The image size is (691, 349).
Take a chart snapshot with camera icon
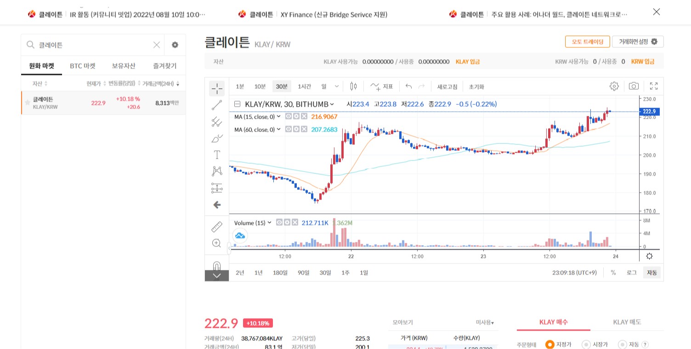634,86
